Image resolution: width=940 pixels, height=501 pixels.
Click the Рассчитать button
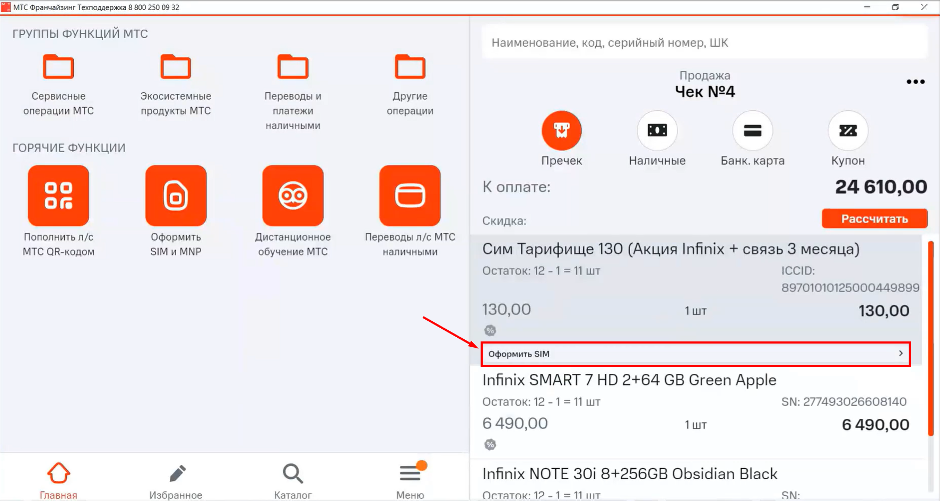(875, 218)
